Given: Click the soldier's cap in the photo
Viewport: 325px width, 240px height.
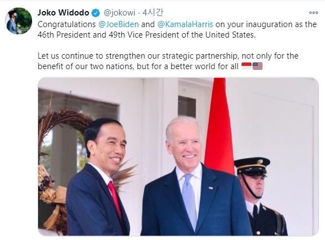Looking at the screenshot, I should (252, 165).
